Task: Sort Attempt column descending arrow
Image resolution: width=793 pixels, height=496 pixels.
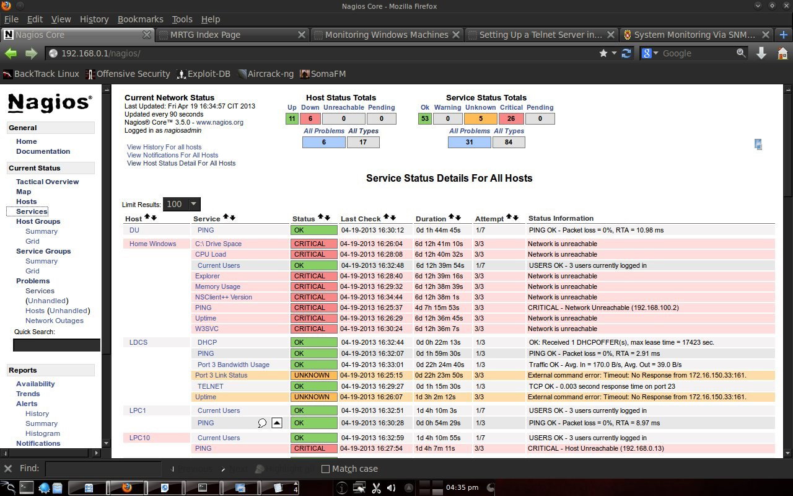Action: 516,218
